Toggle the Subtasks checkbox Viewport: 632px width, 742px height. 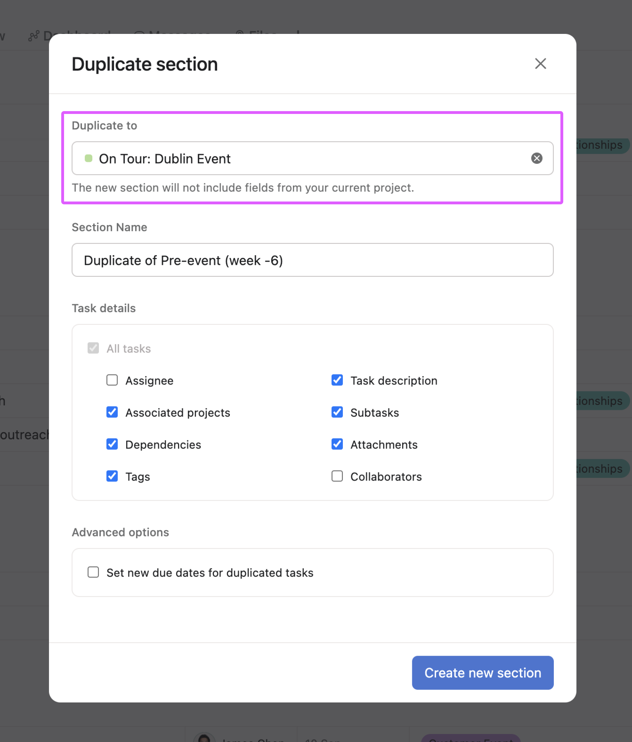coord(337,412)
